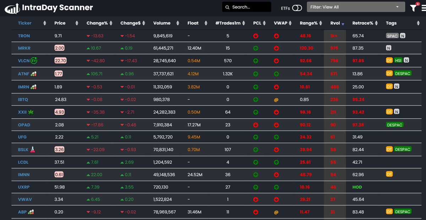
Task: Sort by Change$ column arrows
Action: 144,23
